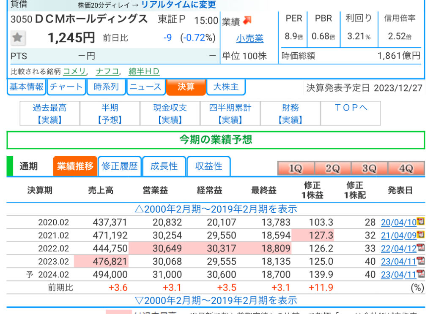Click the 1Q quarter button
The image size is (433, 314).
(296, 168)
